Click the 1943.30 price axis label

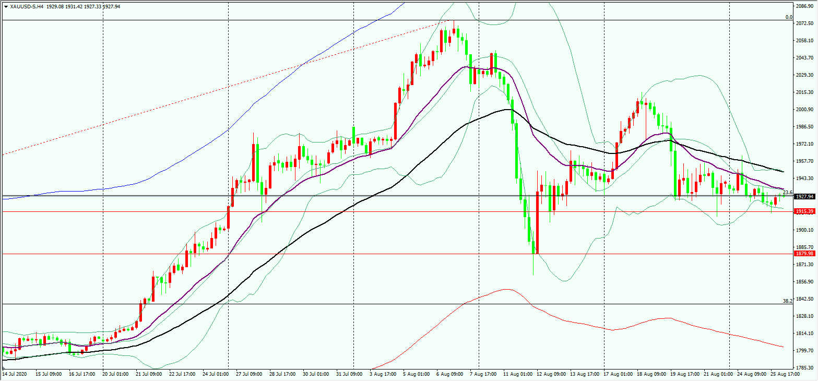(805, 178)
